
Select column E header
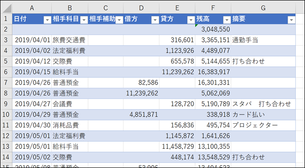pos(177,8)
